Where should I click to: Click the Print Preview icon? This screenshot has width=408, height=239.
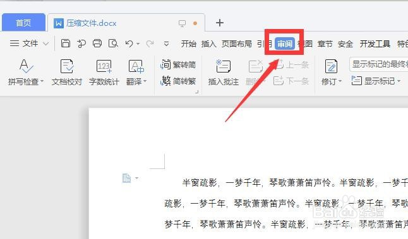[113, 44]
